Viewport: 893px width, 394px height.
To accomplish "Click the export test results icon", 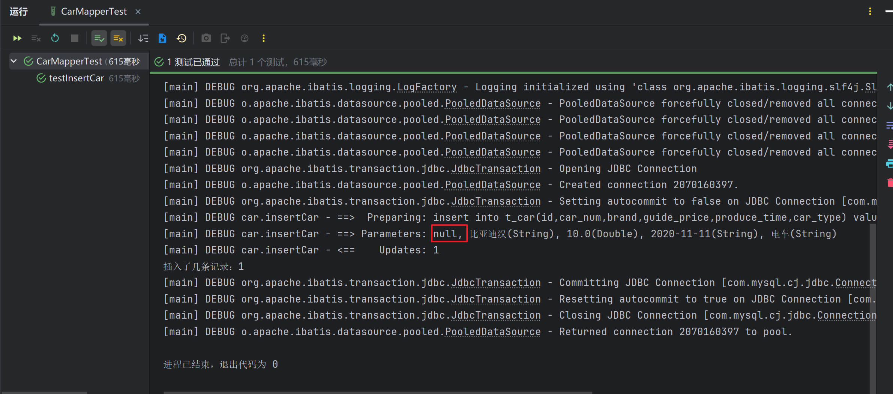I will click(x=225, y=38).
